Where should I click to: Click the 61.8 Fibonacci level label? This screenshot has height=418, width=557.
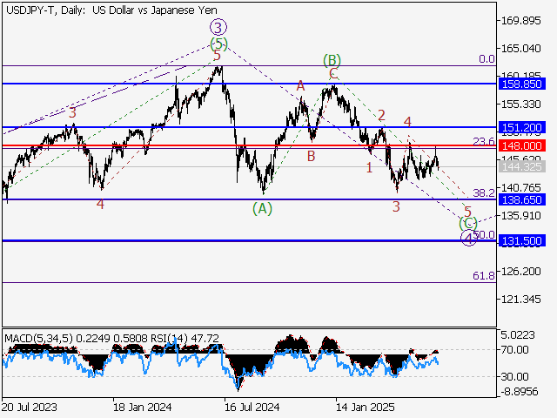tap(483, 275)
